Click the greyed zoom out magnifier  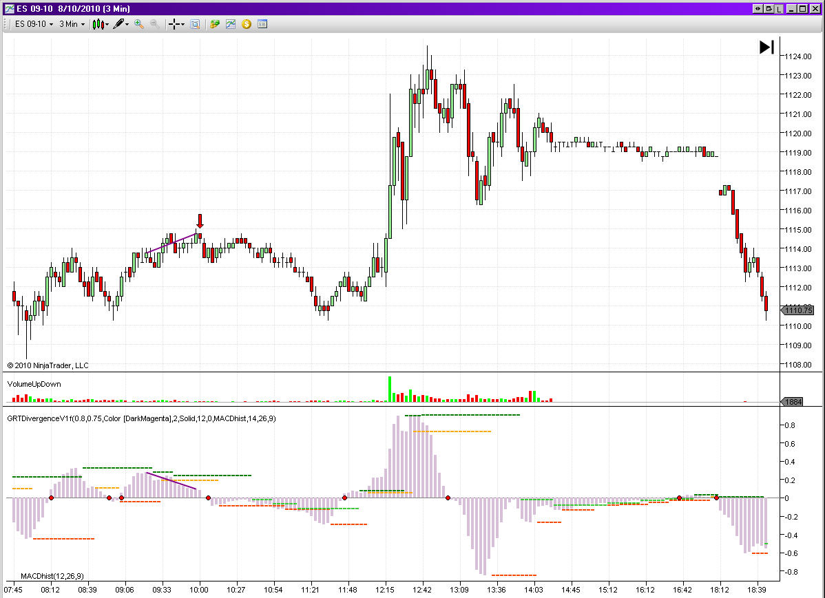pos(155,24)
